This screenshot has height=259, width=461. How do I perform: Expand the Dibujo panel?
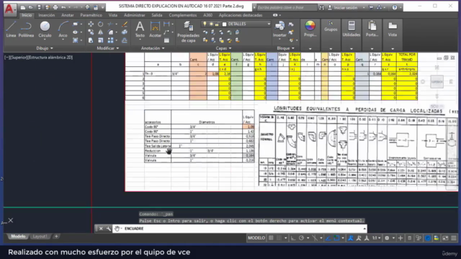(x=45, y=48)
